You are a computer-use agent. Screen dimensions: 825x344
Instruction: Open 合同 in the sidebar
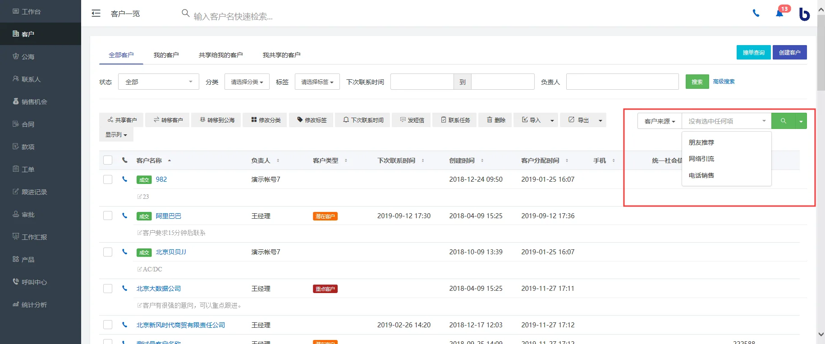pyautogui.click(x=41, y=124)
